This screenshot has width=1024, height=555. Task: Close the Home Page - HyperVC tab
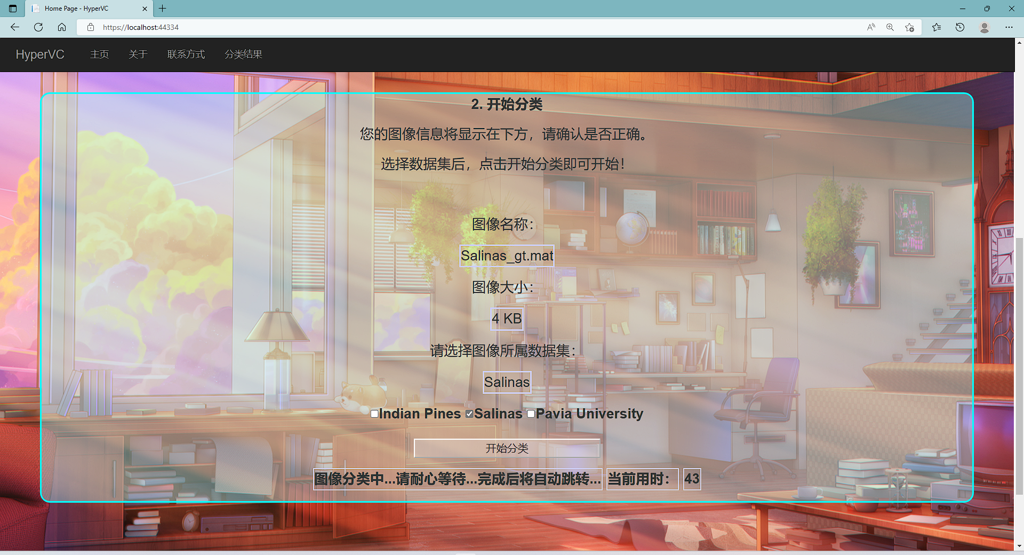click(145, 9)
